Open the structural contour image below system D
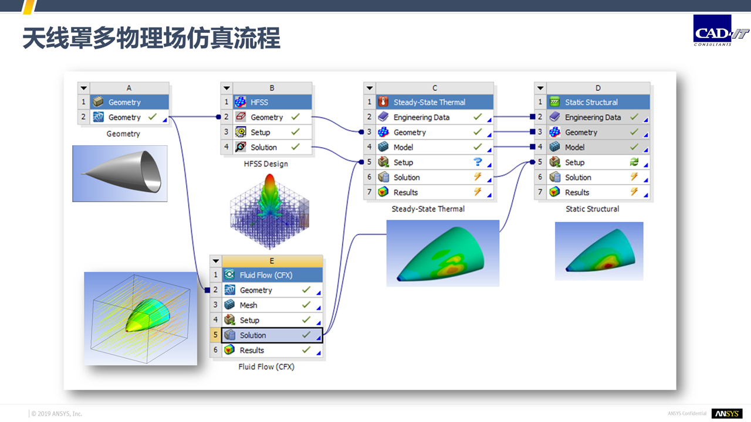The image size is (751, 422). [x=599, y=251]
